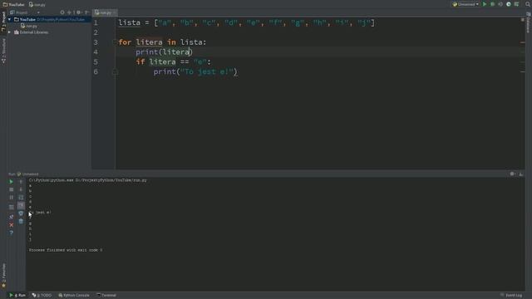Open Run panel settings gear

tap(512, 174)
